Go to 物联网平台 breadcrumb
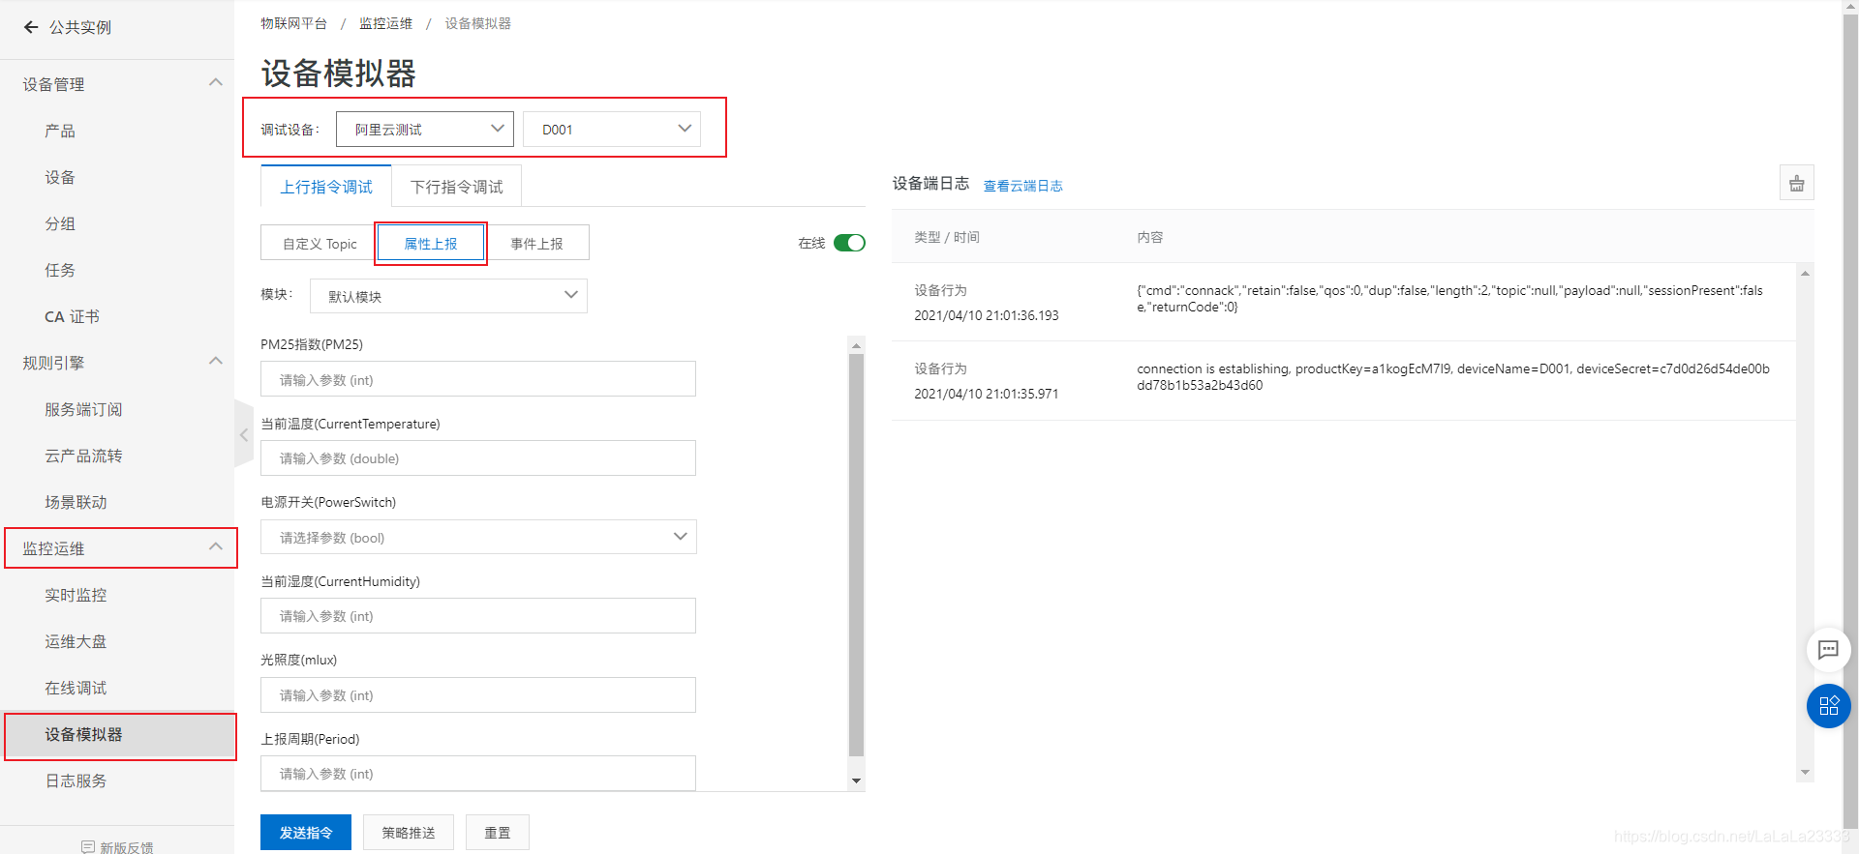This screenshot has height=854, width=1859. tap(293, 23)
